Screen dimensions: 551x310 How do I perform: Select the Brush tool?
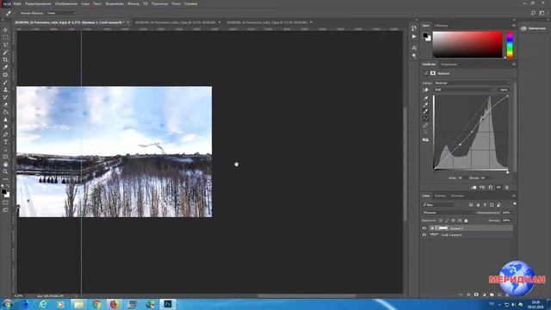coord(5,83)
